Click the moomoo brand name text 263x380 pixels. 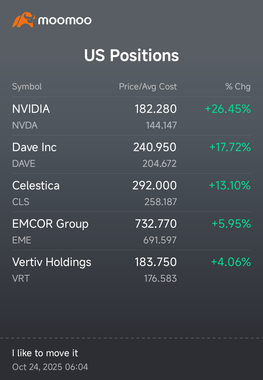(x=65, y=21)
